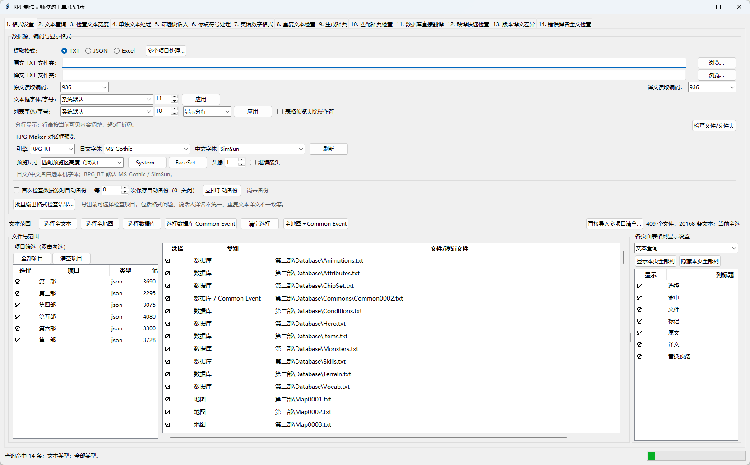This screenshot has width=750, height=465.
Task: Click the file list vertical scrollbar
Action: point(623,257)
